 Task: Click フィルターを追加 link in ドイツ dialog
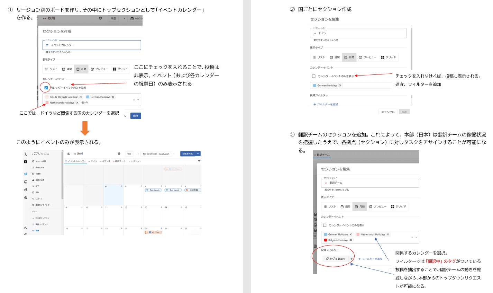(326, 104)
